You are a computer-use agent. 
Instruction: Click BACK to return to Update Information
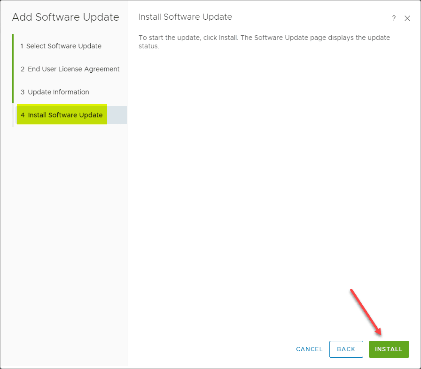coord(346,349)
